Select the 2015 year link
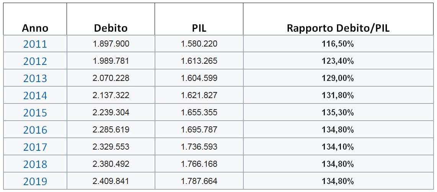The image size is (437, 192). tap(35, 113)
